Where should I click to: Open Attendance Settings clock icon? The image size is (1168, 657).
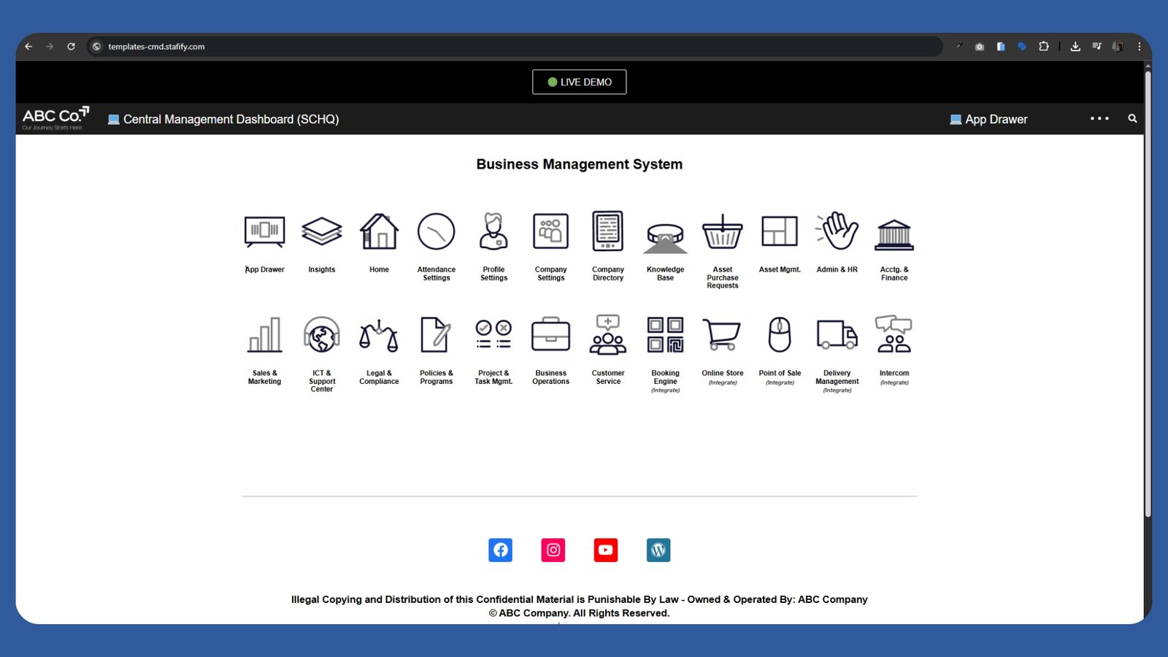(x=436, y=232)
